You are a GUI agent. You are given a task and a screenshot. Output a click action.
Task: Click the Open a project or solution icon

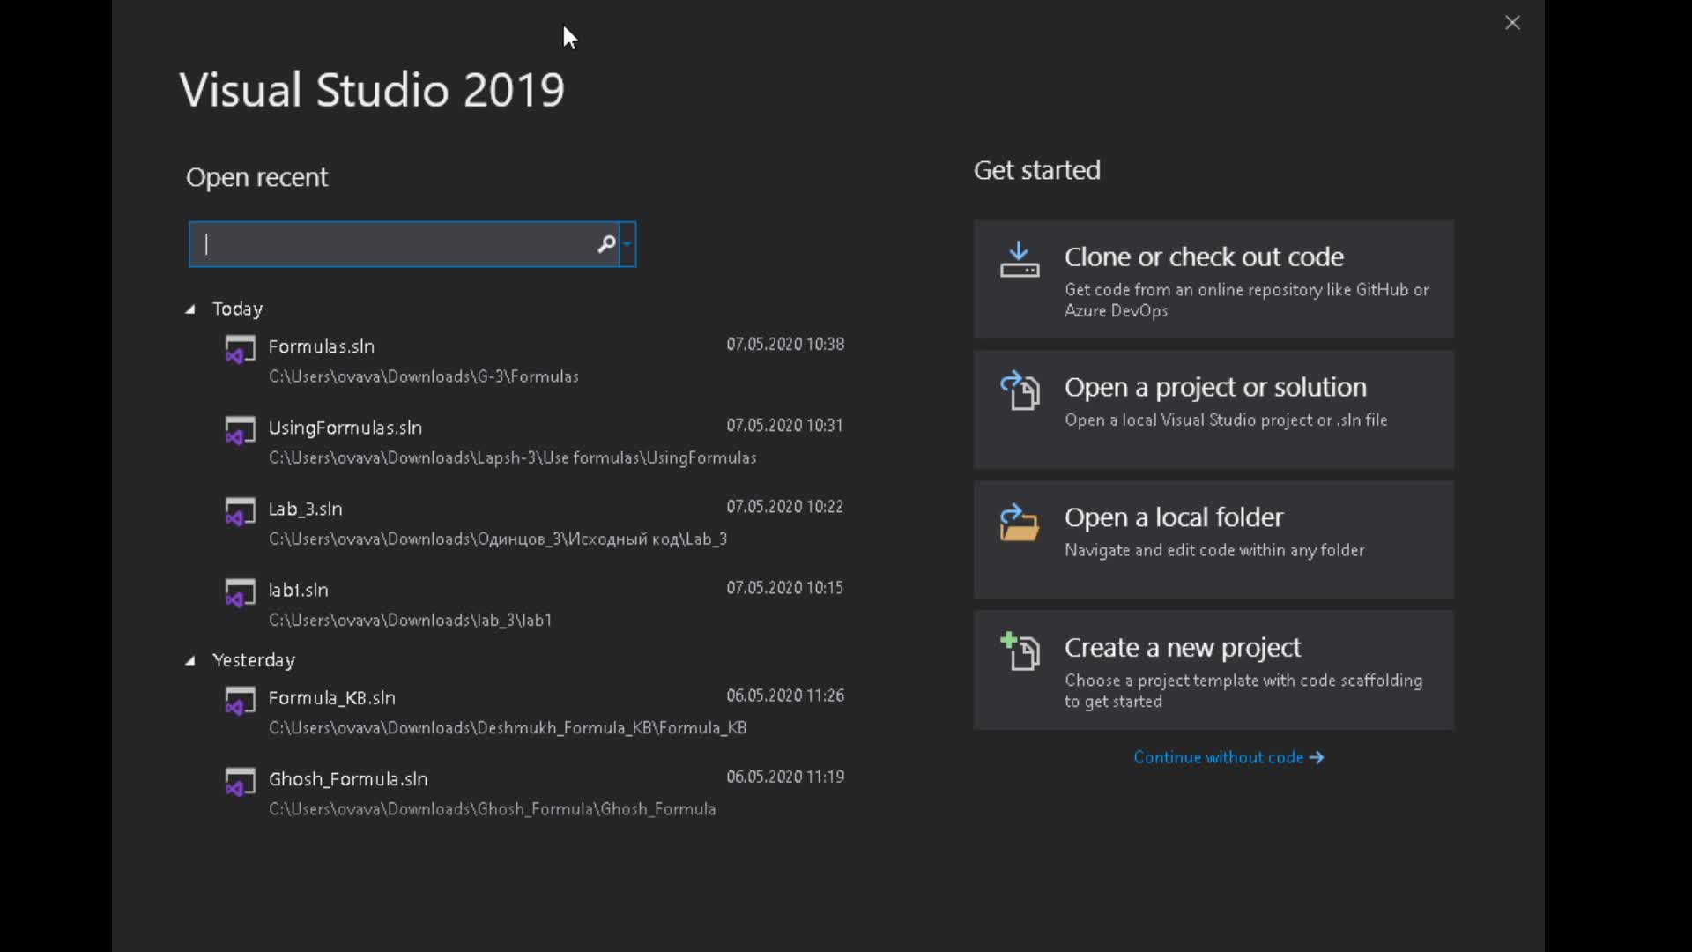1020,390
